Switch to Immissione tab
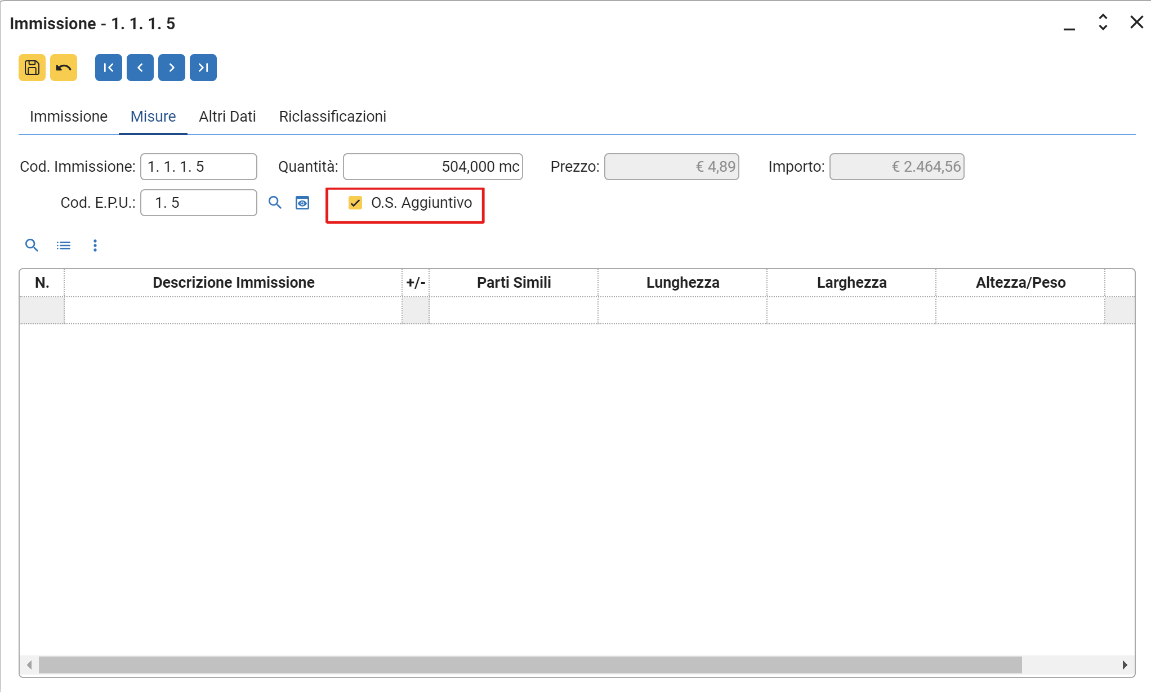This screenshot has height=692, width=1151. point(69,117)
